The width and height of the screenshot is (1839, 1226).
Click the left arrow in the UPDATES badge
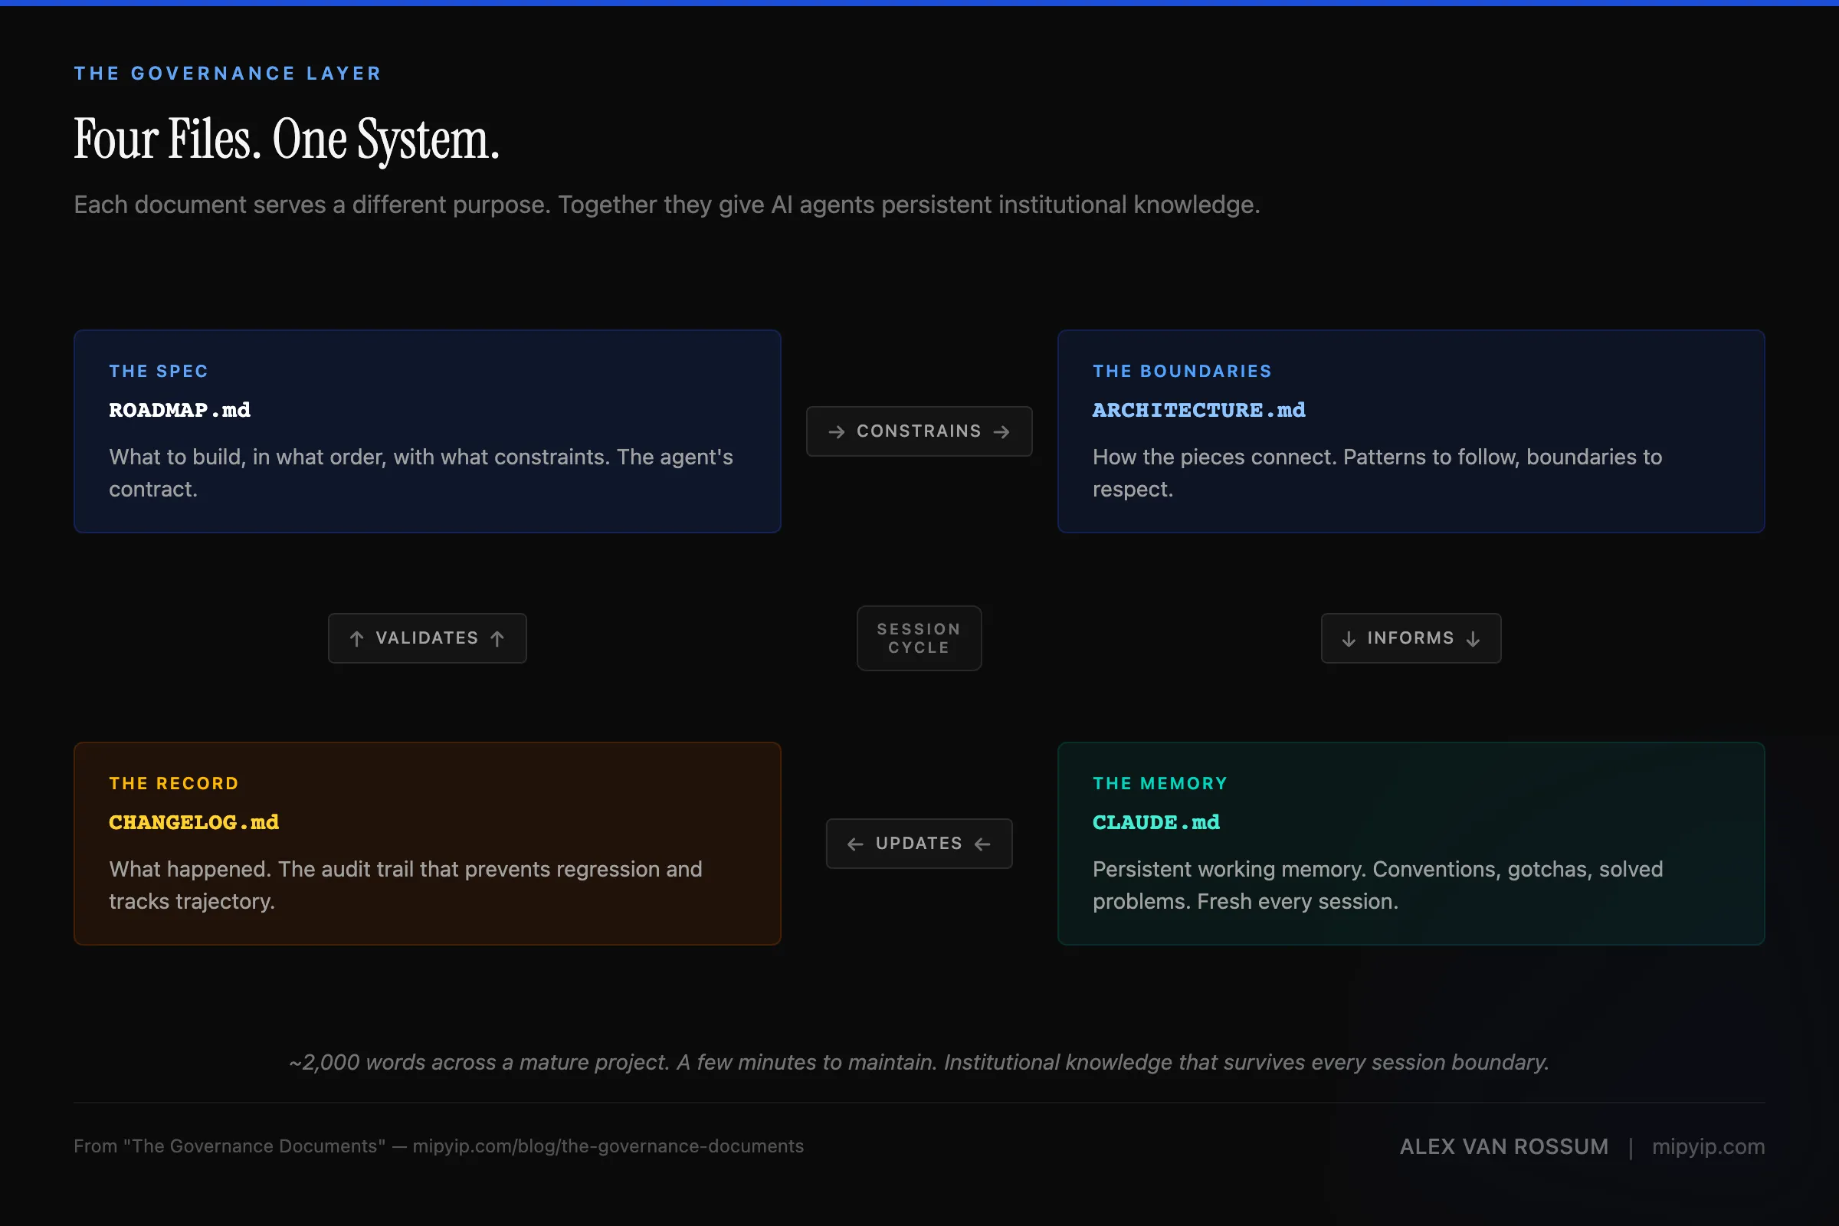pos(854,844)
